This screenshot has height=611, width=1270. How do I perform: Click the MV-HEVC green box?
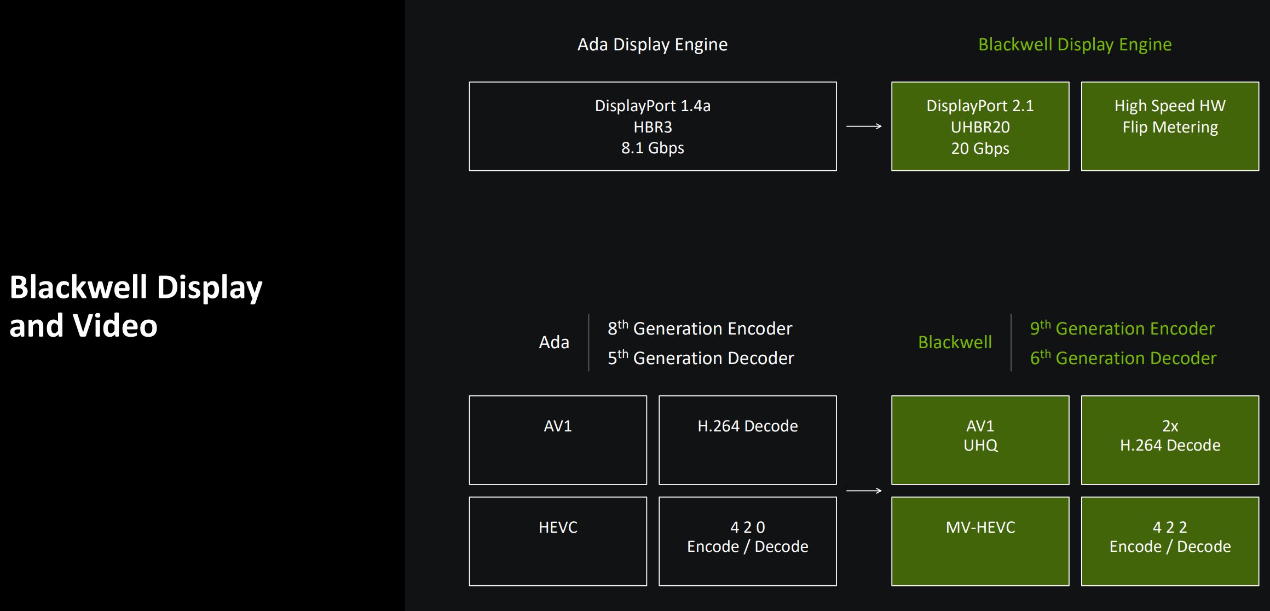(980, 541)
